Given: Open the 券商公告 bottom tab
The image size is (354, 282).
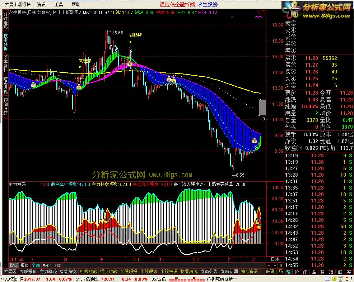Looking at the screenshot, I should point(209,272).
